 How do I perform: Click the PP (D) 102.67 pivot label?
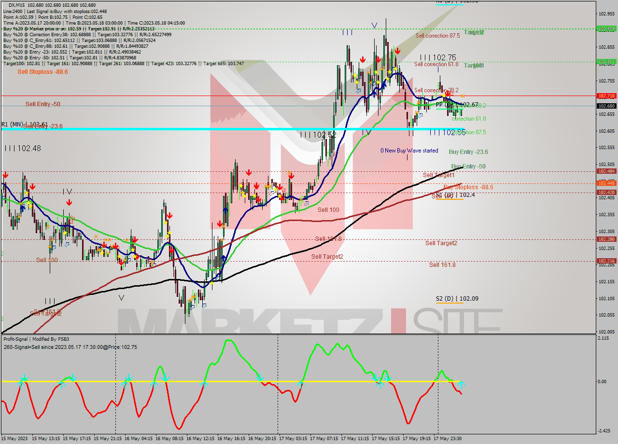click(x=457, y=105)
